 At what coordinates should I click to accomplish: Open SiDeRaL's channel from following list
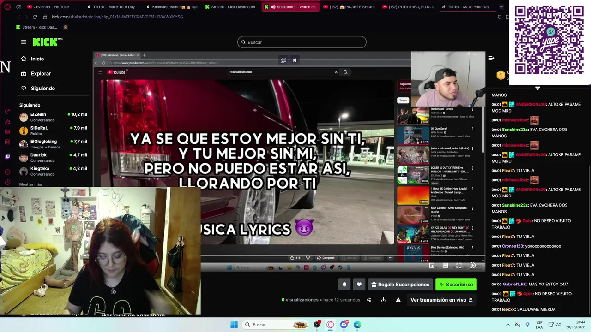pyautogui.click(x=53, y=130)
